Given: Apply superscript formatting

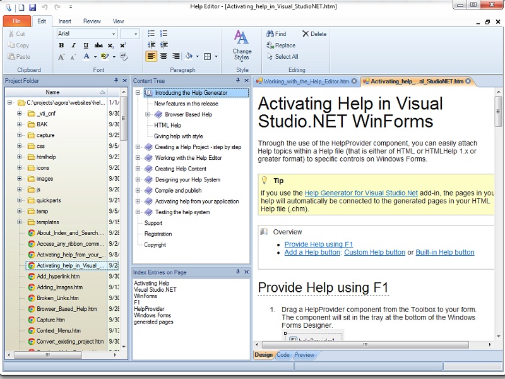Looking at the screenshot, I should [x=122, y=45].
